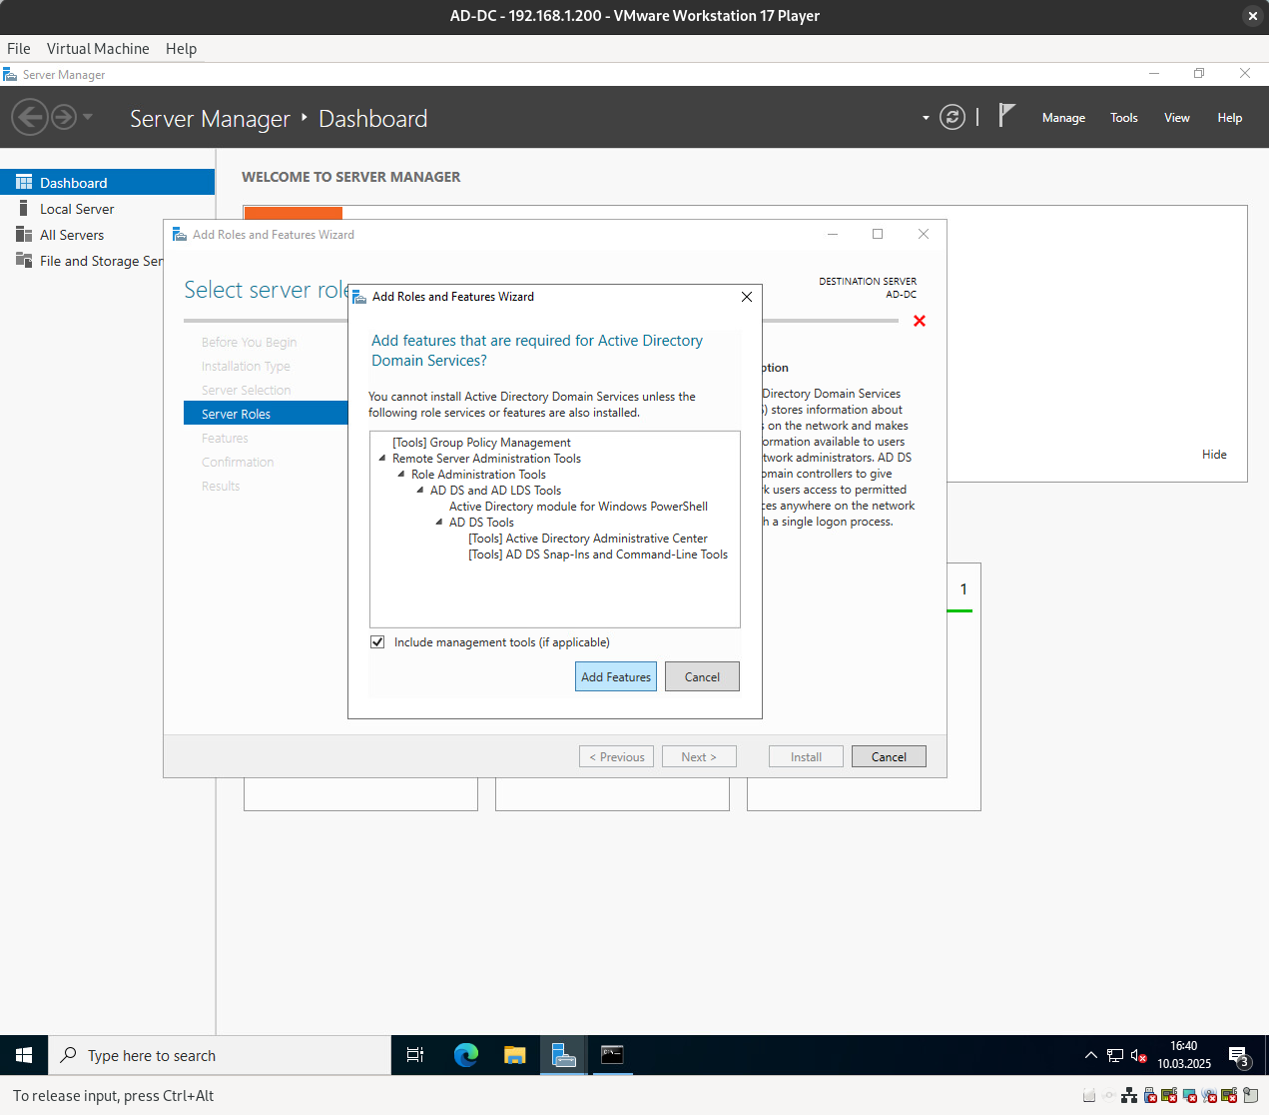Click the Command Prompt taskbar icon

612,1055
